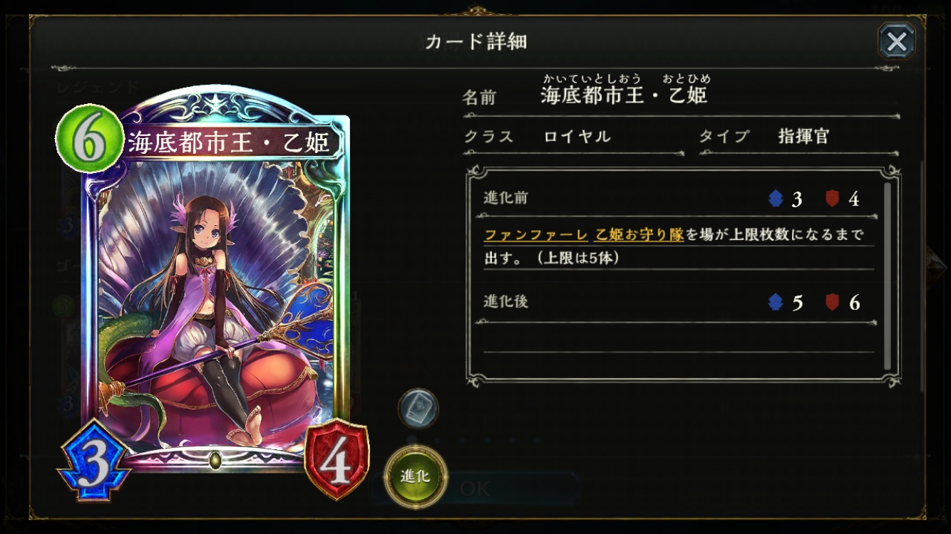This screenshot has height=534, width=951.
Task: Close the card detail dialog
Action: pos(896,41)
